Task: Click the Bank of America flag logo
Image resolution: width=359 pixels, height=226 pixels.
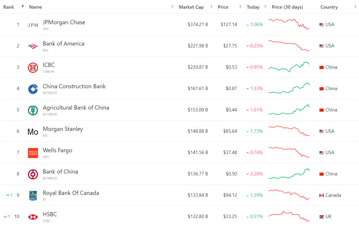Action: [x=33, y=46]
